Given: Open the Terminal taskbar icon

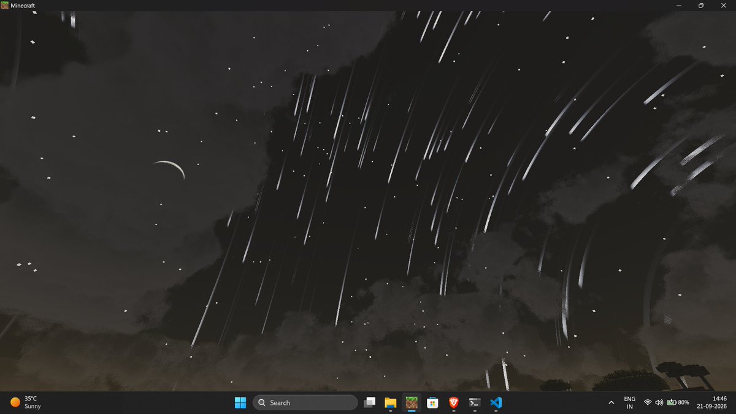Looking at the screenshot, I should 474,402.
